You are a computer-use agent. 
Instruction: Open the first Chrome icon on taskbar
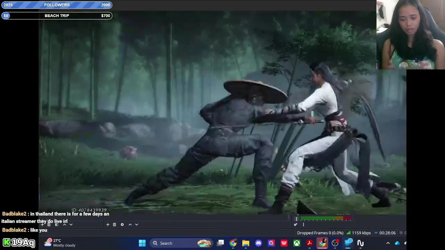(x=233, y=243)
